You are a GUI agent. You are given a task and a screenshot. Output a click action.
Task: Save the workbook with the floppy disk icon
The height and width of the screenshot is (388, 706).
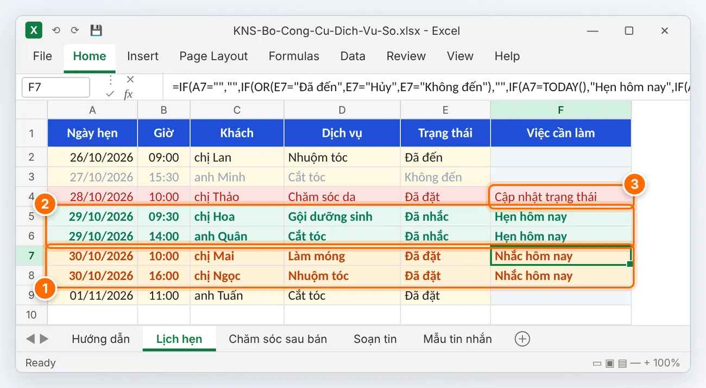96,30
